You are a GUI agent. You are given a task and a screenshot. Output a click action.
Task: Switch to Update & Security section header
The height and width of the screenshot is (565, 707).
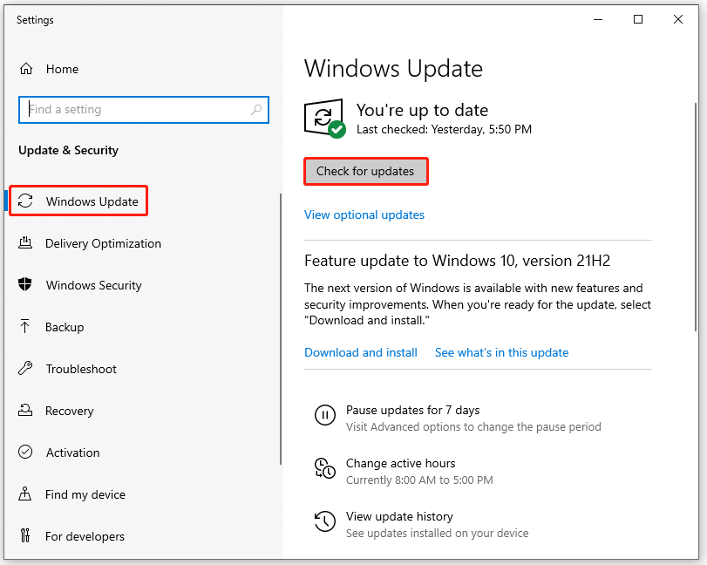[68, 150]
